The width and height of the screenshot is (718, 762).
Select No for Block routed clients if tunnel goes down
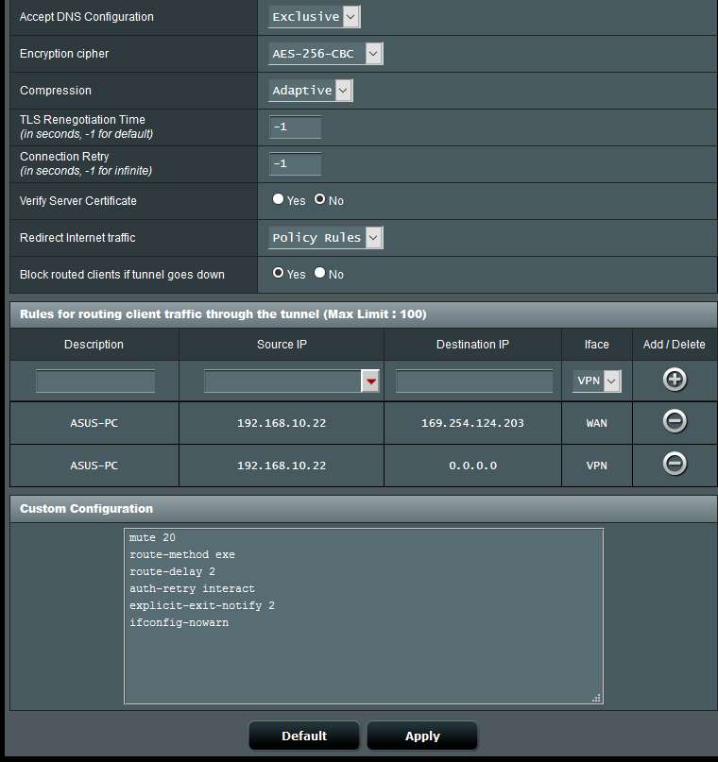[x=319, y=273]
